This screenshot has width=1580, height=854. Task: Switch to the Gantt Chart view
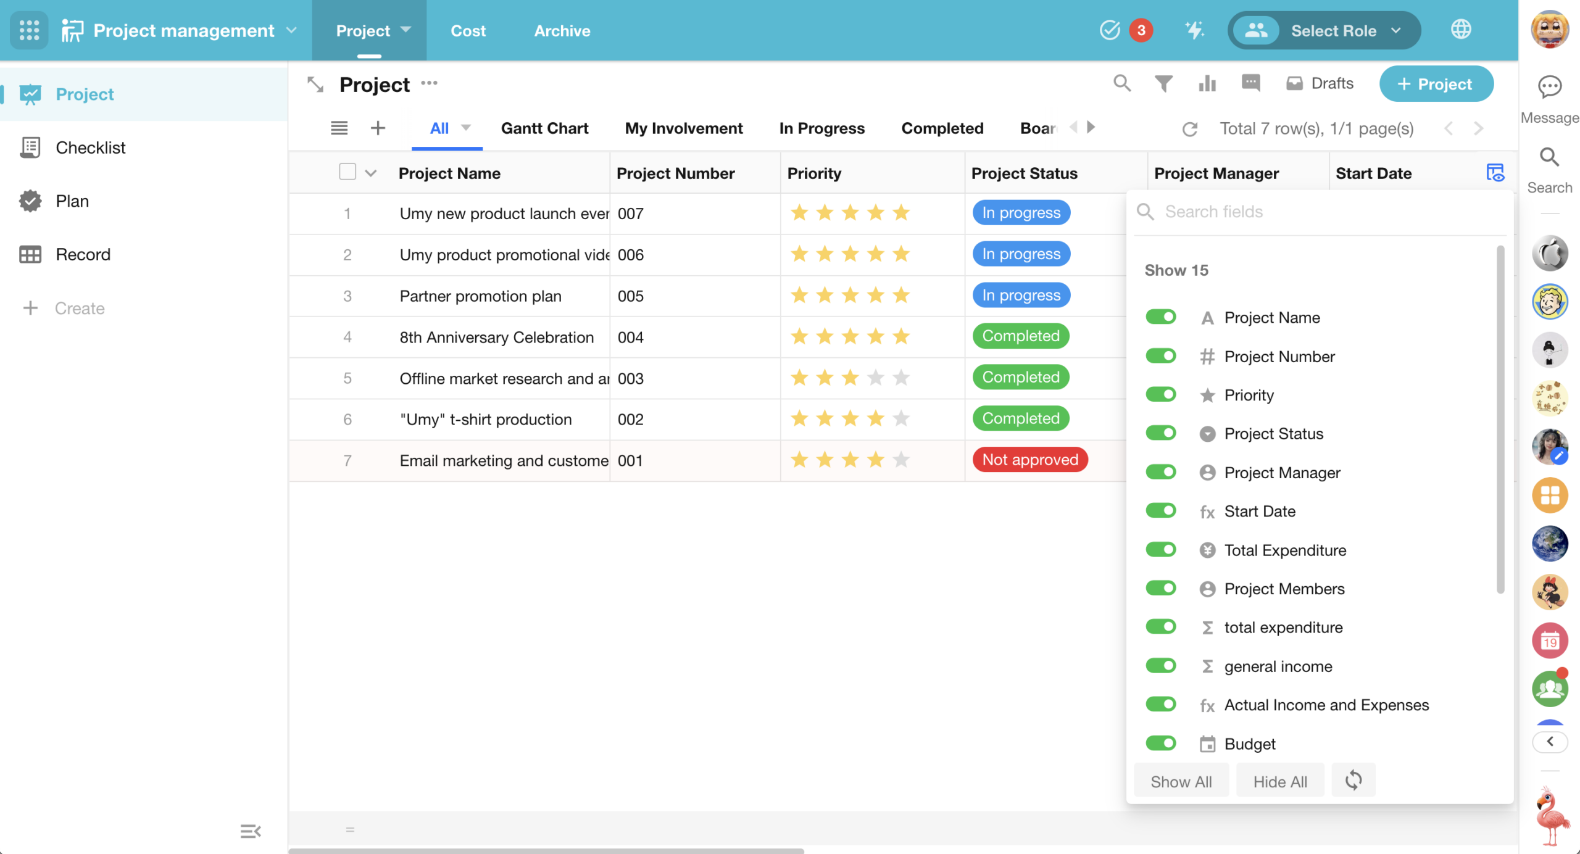(544, 128)
